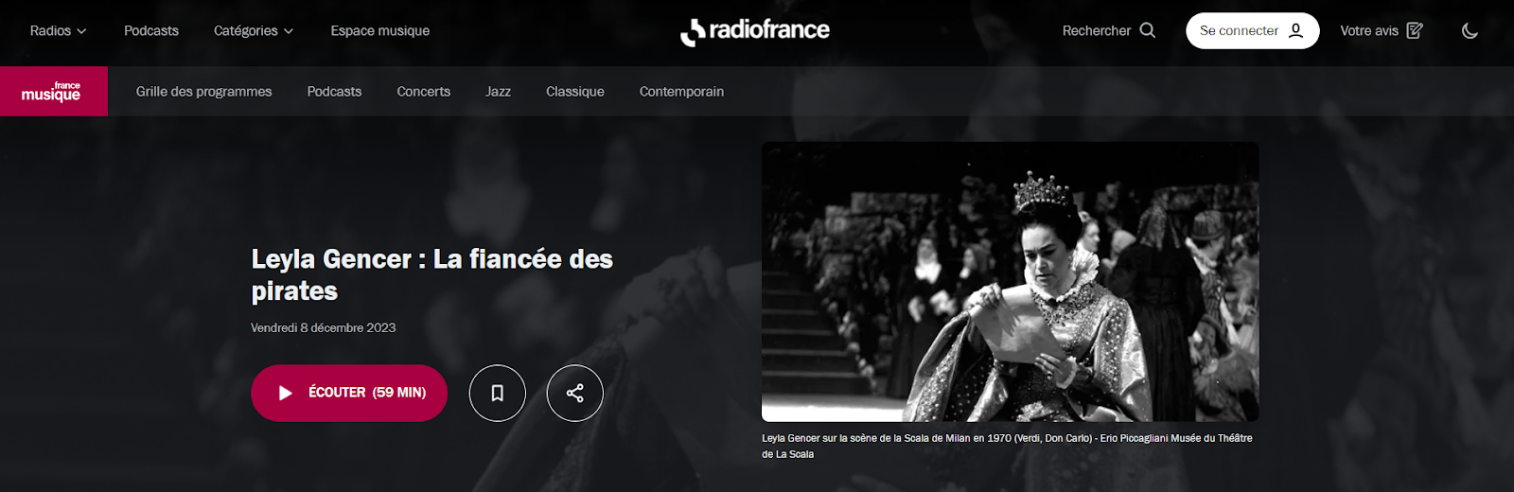The height and width of the screenshot is (492, 1514).
Task: Open the Contemporain section
Action: click(x=681, y=91)
